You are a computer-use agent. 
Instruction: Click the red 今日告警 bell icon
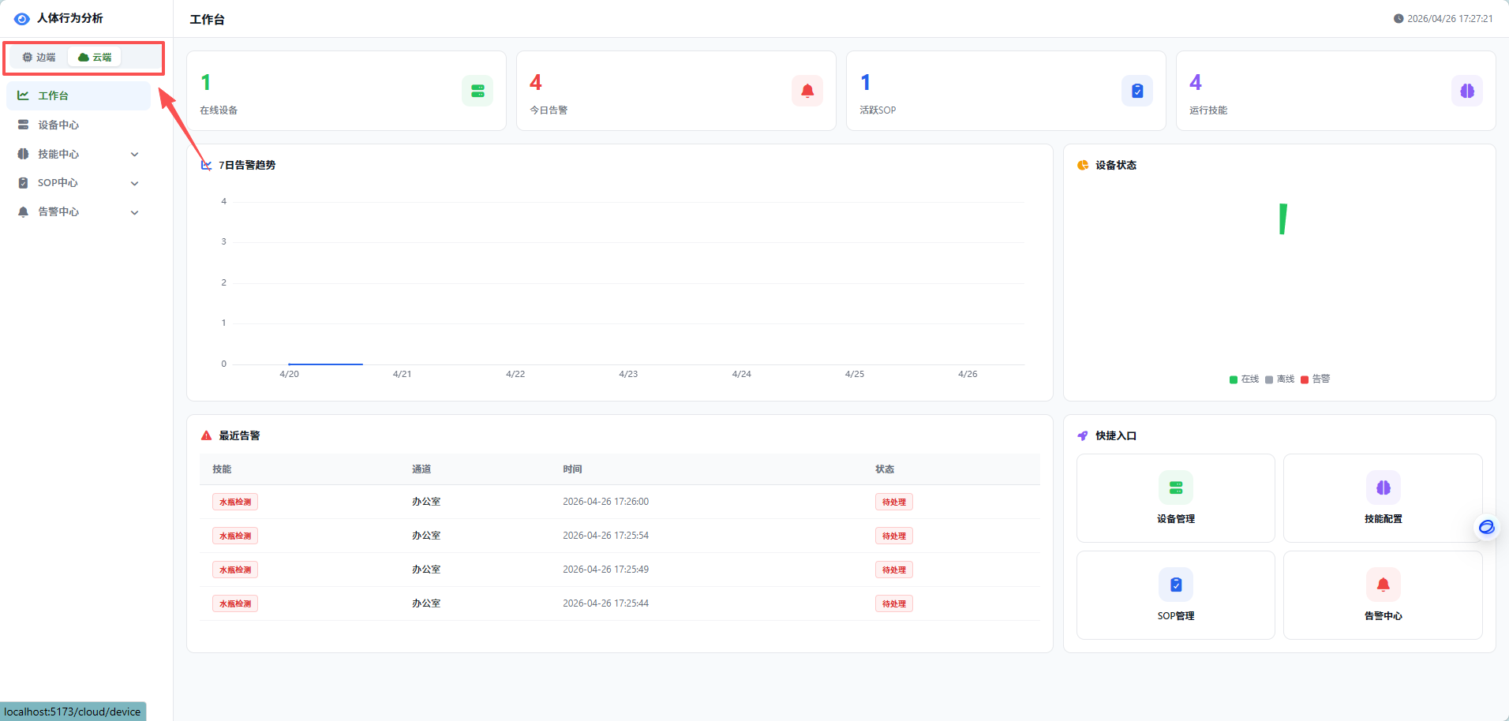(x=807, y=91)
